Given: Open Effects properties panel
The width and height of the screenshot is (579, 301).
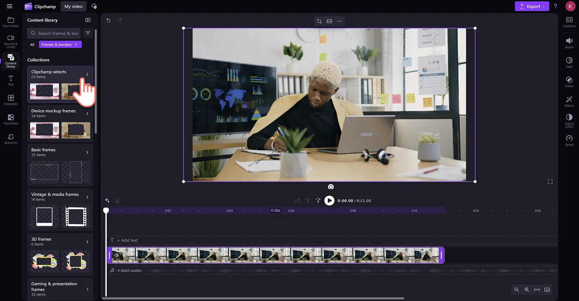Looking at the screenshot, I should [x=569, y=102].
